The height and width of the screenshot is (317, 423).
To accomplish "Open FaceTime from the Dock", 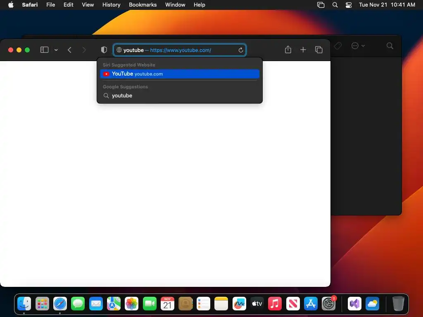I will 150,304.
